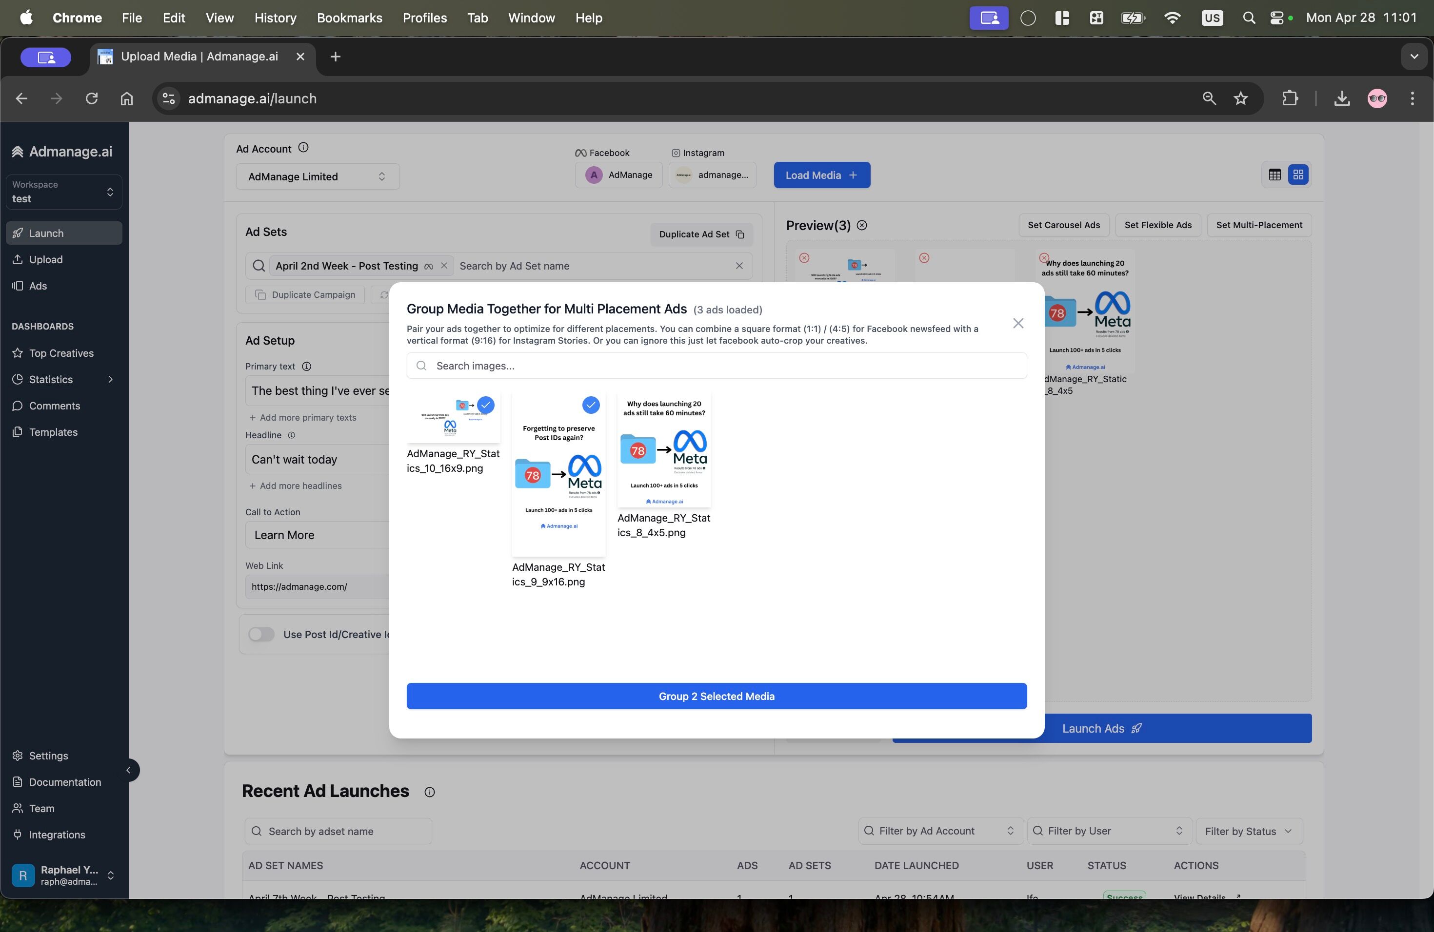This screenshot has width=1434, height=932.
Task: Open Chrome Bookmarks menu
Action: 349,18
